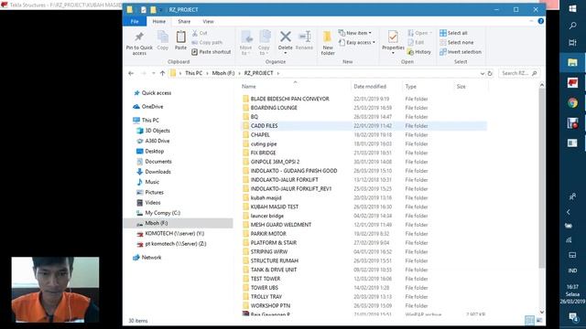Image resolution: width=586 pixels, height=329 pixels.
Task: Open Explorer help question mark icon
Action: [x=540, y=21]
